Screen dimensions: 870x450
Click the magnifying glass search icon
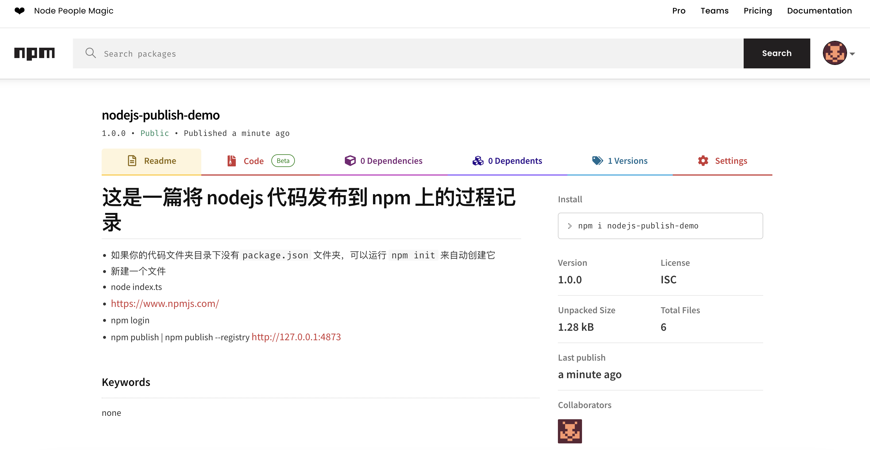pos(90,53)
